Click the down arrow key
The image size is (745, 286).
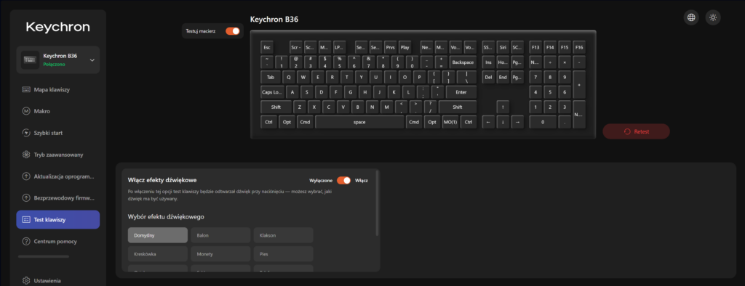[503, 122]
